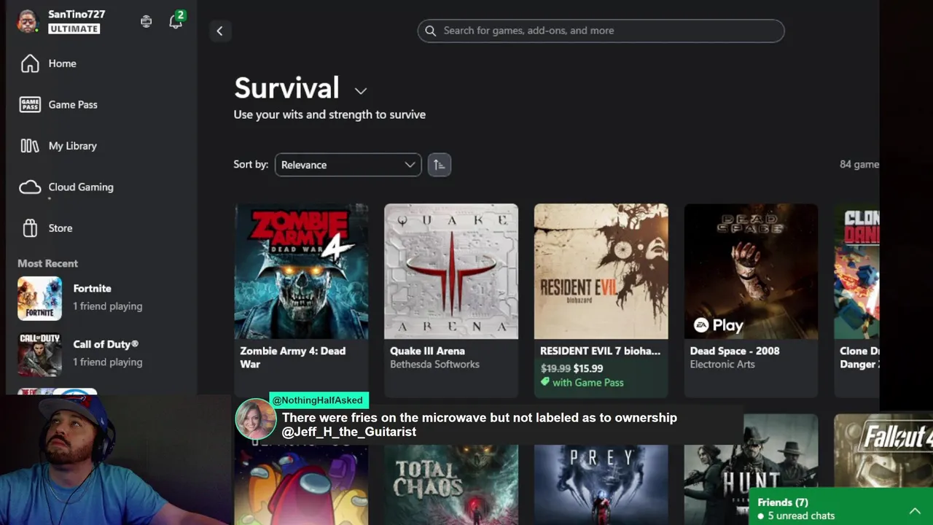
Task: Click the search magnifier icon
Action: pyautogui.click(x=431, y=31)
